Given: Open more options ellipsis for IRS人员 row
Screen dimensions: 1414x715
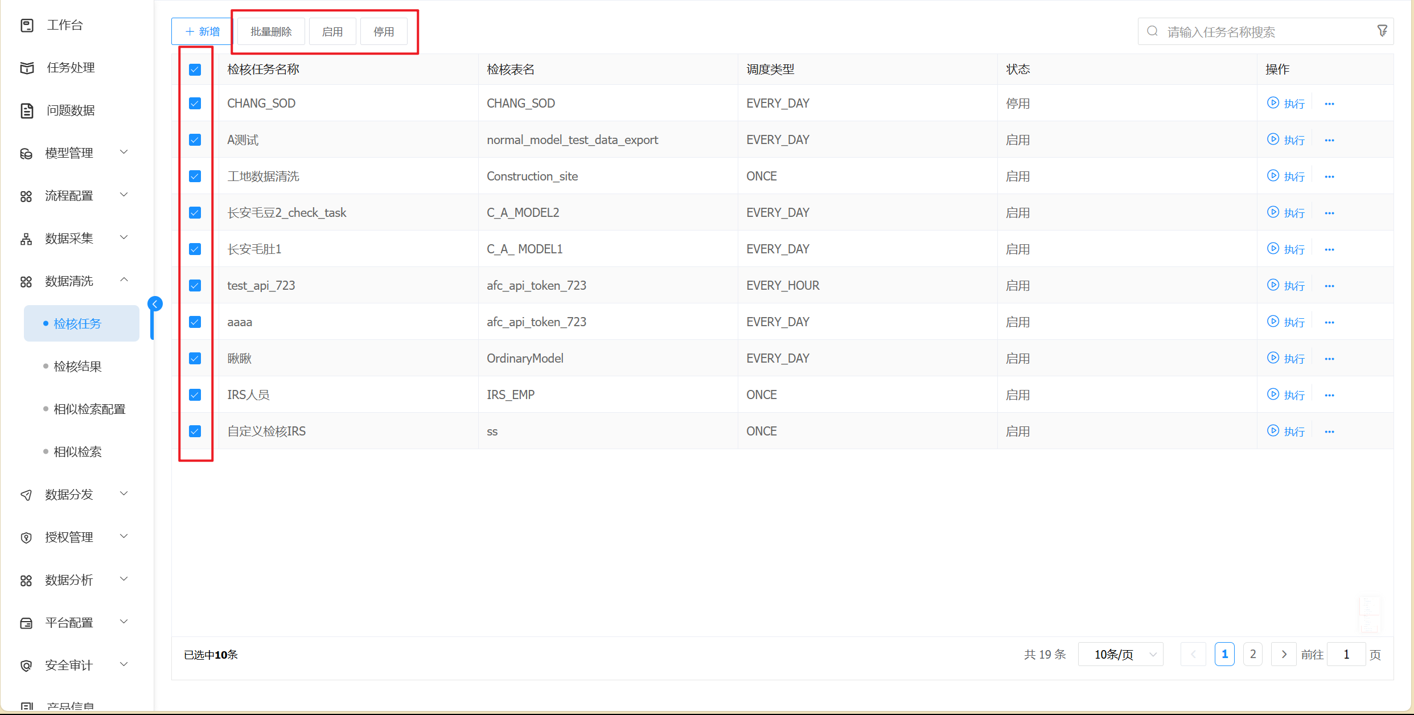Looking at the screenshot, I should [1329, 395].
